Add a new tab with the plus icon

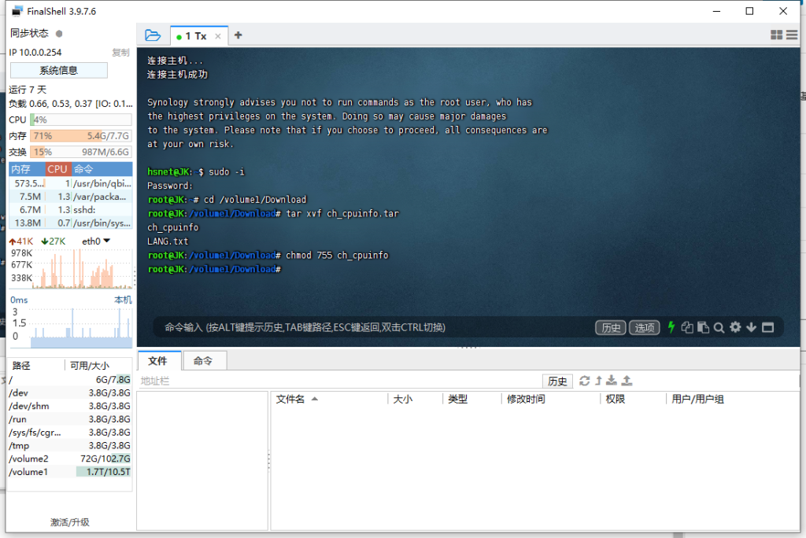pos(238,35)
